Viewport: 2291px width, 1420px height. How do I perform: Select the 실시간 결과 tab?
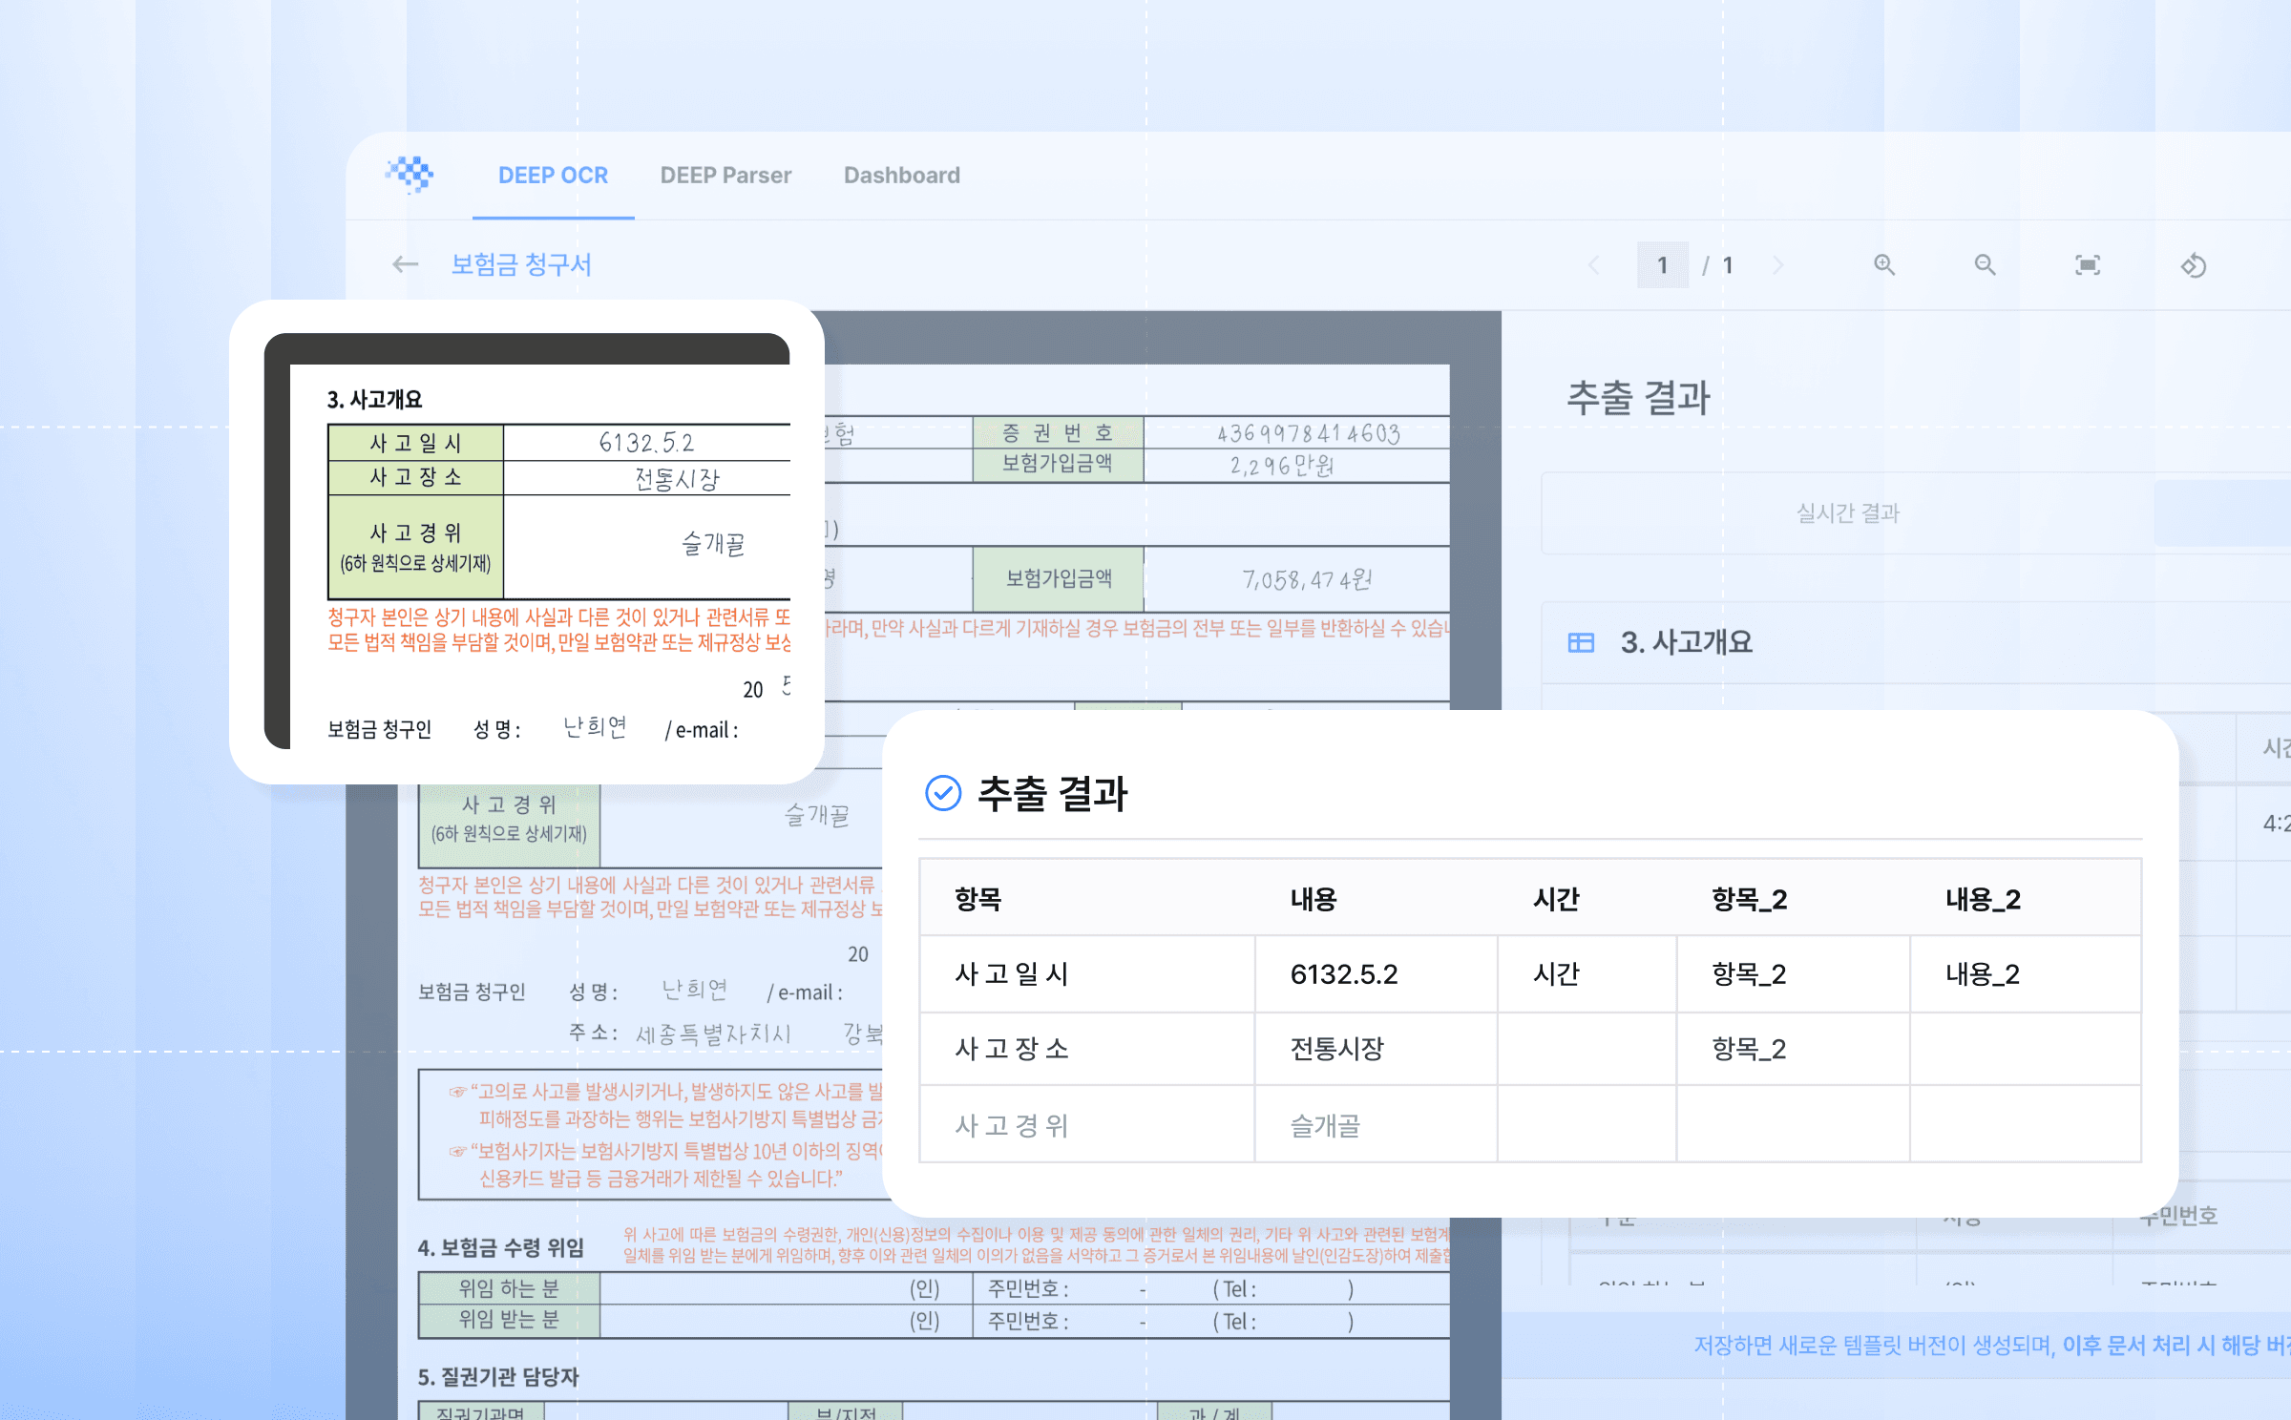point(1847,513)
